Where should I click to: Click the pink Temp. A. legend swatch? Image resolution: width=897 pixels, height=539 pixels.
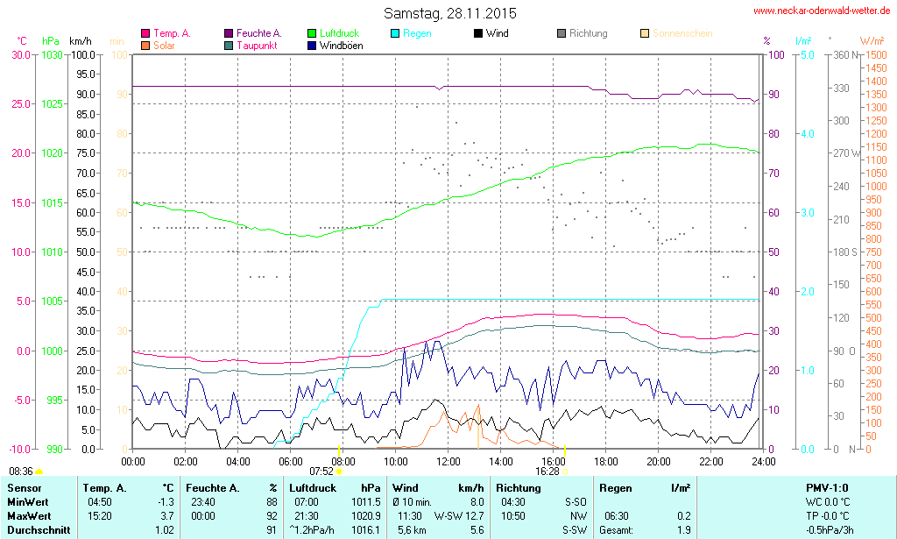point(145,34)
